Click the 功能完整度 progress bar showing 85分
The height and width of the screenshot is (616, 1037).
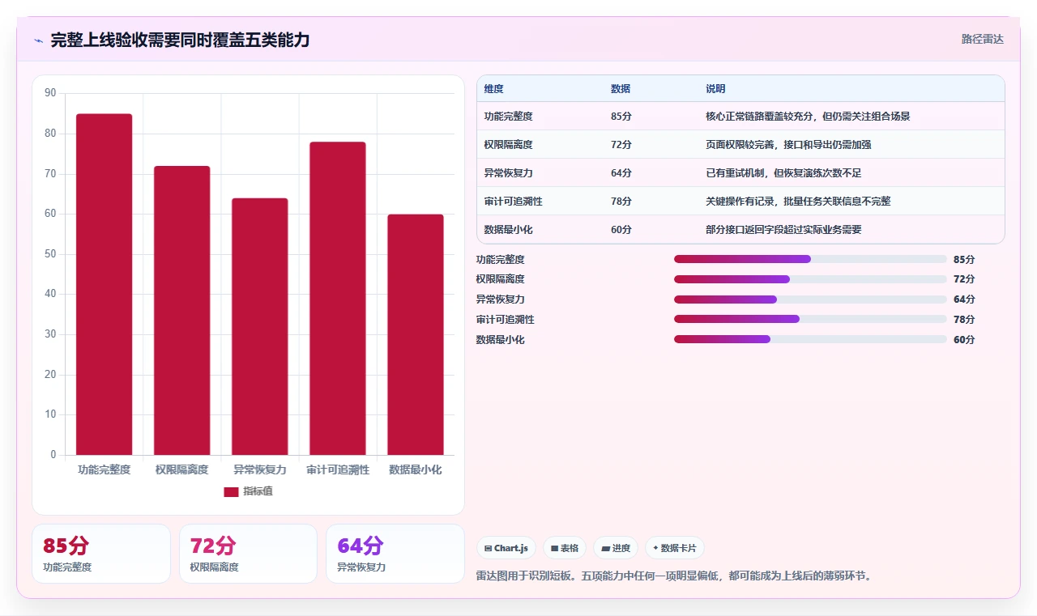[810, 259]
